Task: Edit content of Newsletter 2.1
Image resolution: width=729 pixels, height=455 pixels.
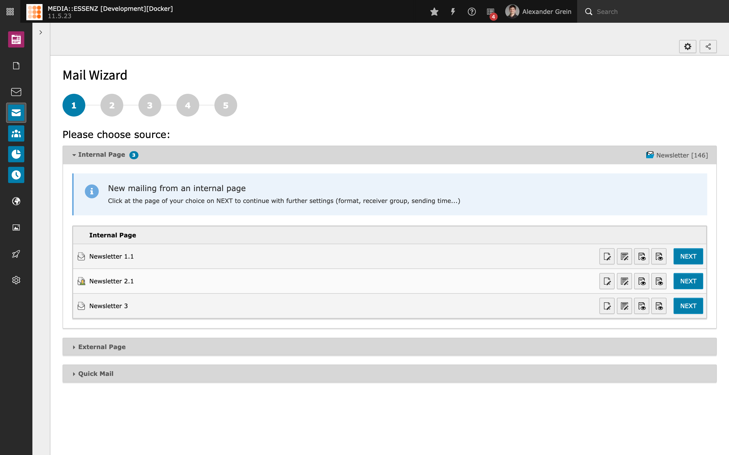Action: [x=624, y=281]
